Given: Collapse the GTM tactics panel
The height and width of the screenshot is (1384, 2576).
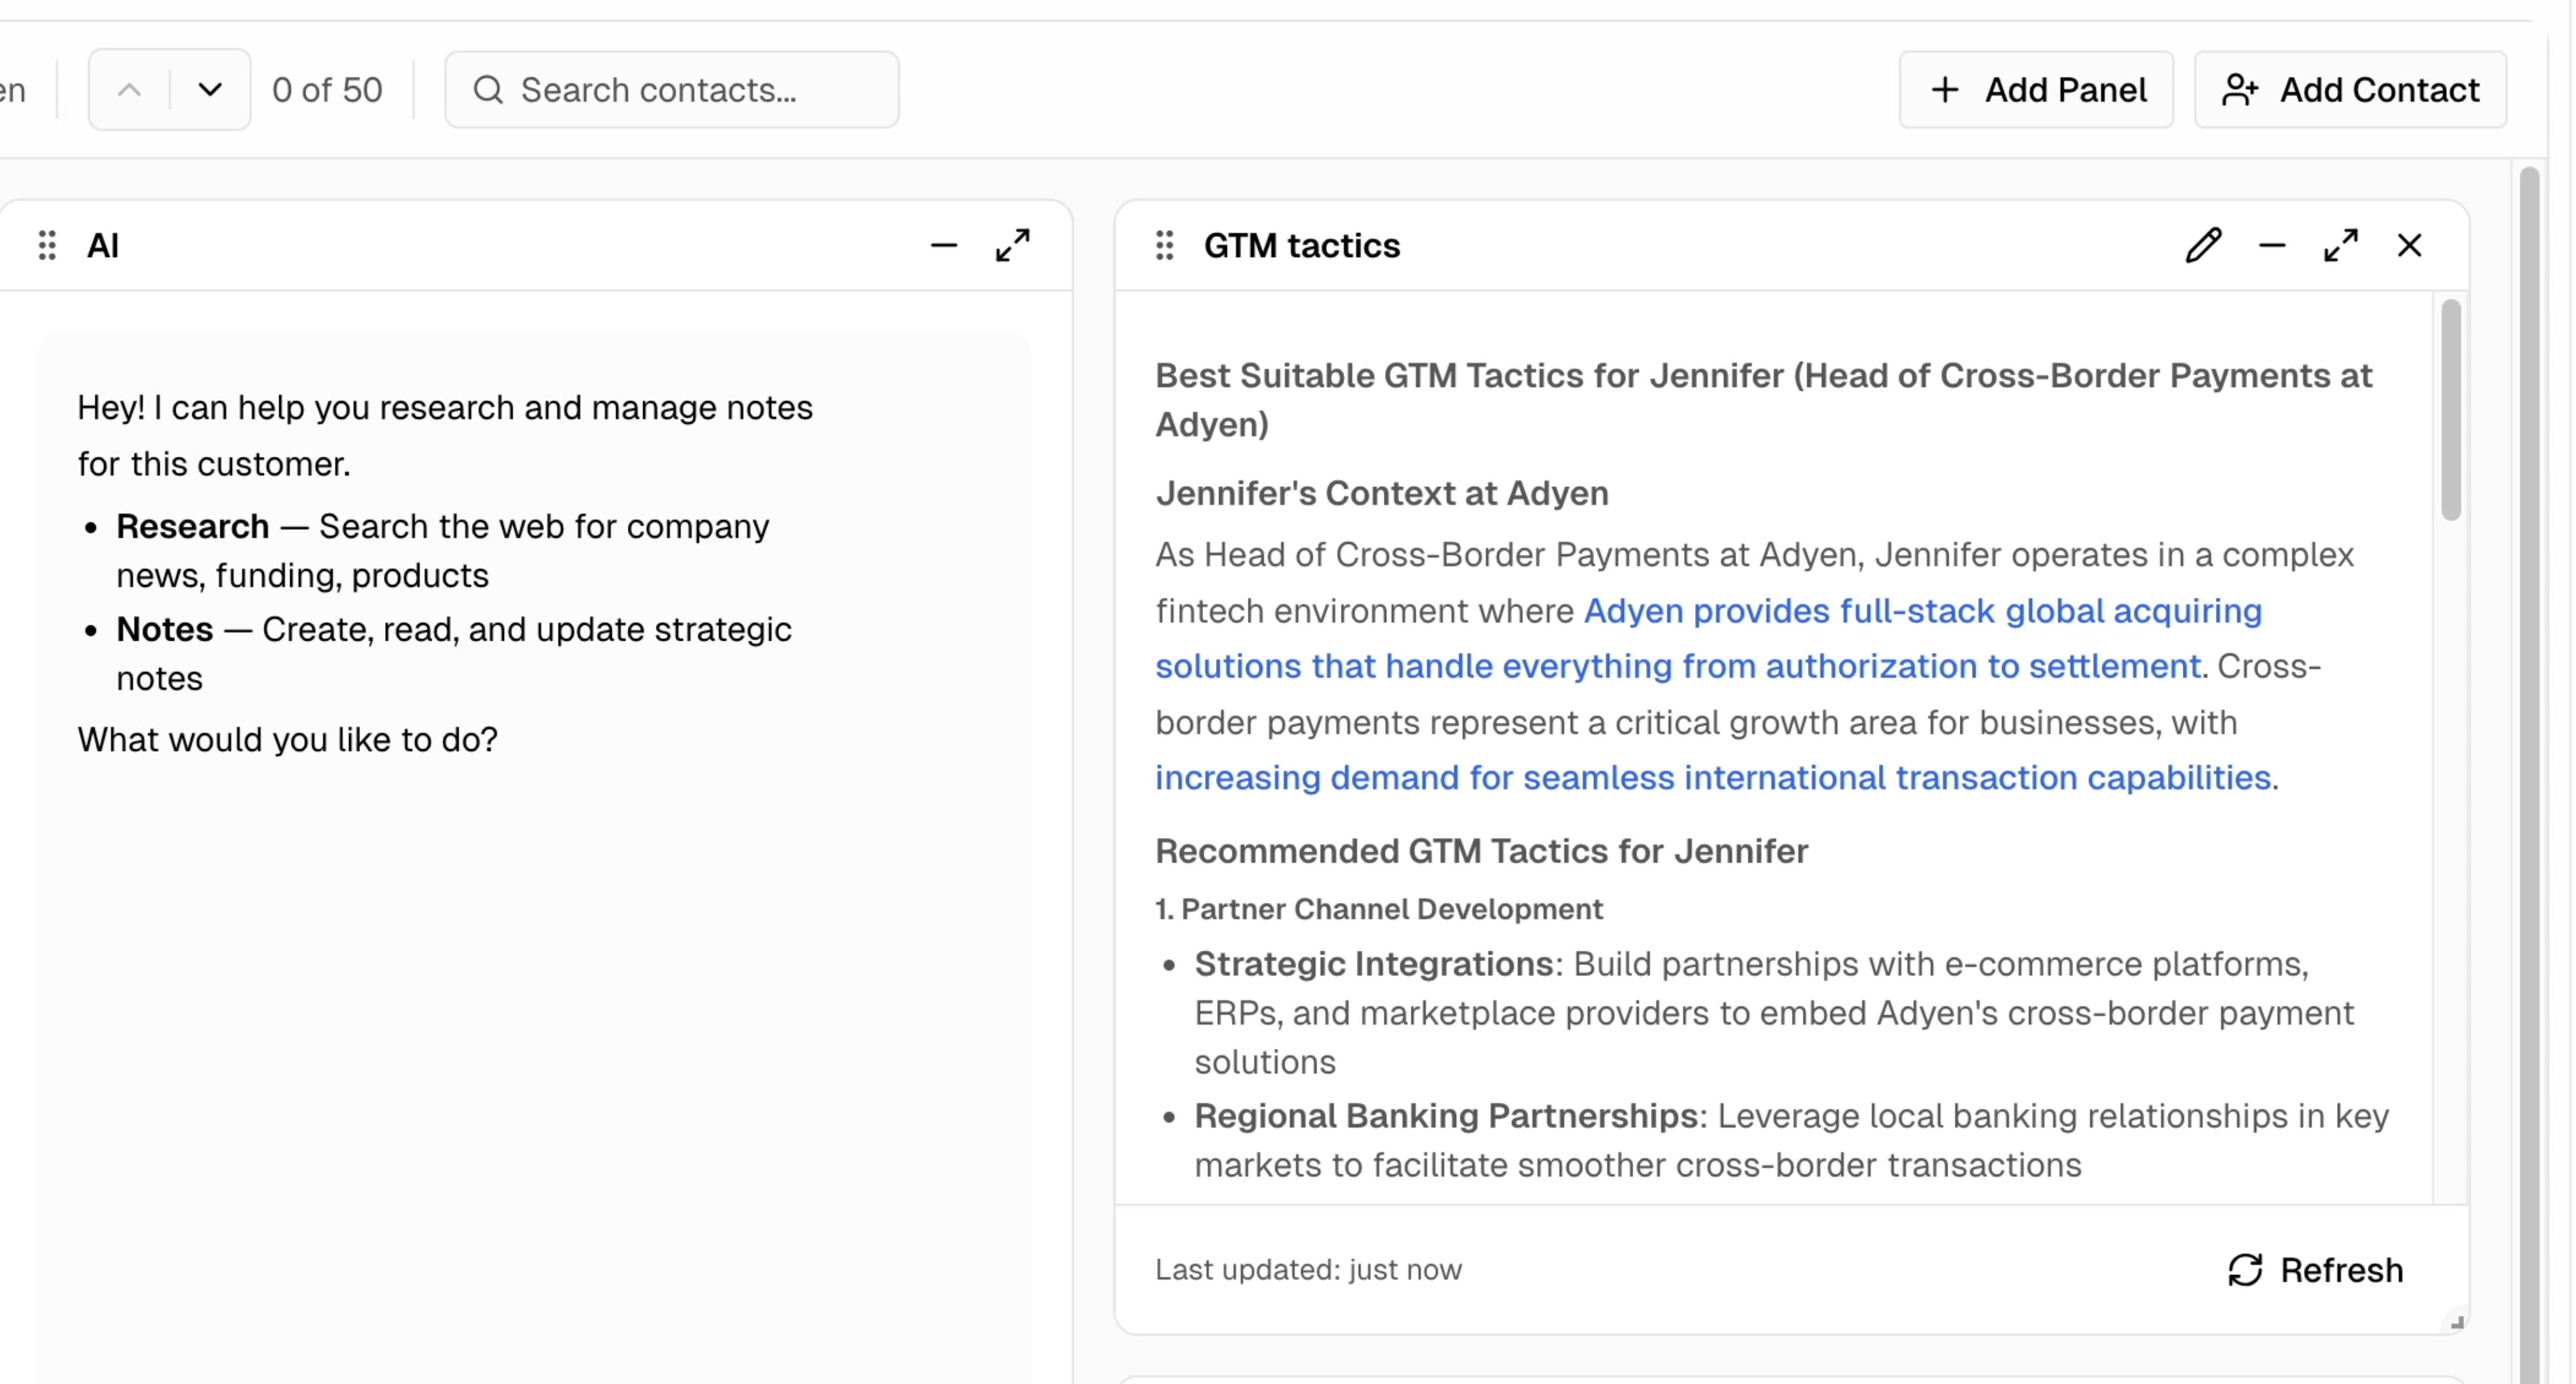Looking at the screenshot, I should point(2272,245).
